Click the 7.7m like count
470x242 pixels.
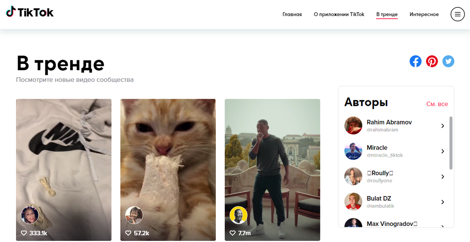[x=244, y=233]
